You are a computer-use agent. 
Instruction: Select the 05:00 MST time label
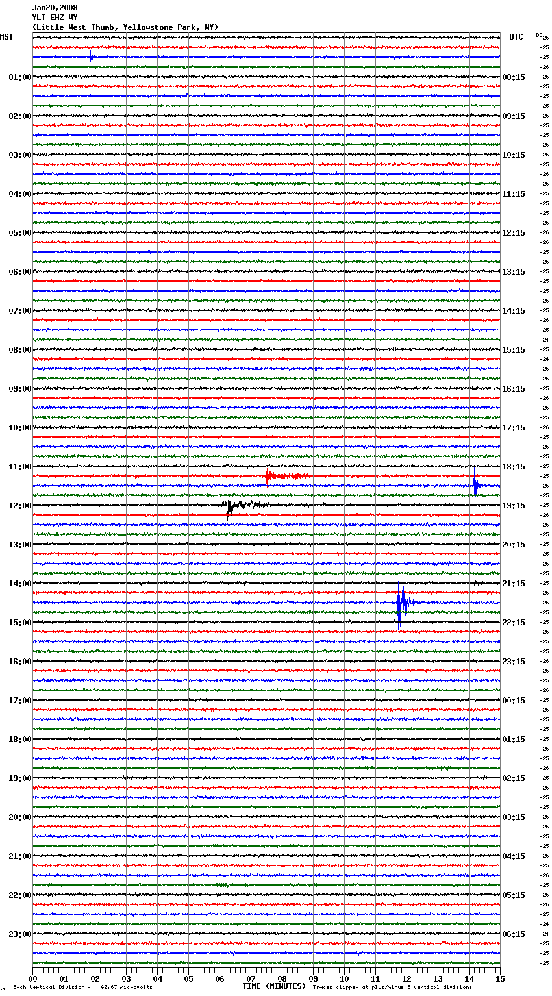[x=19, y=233]
